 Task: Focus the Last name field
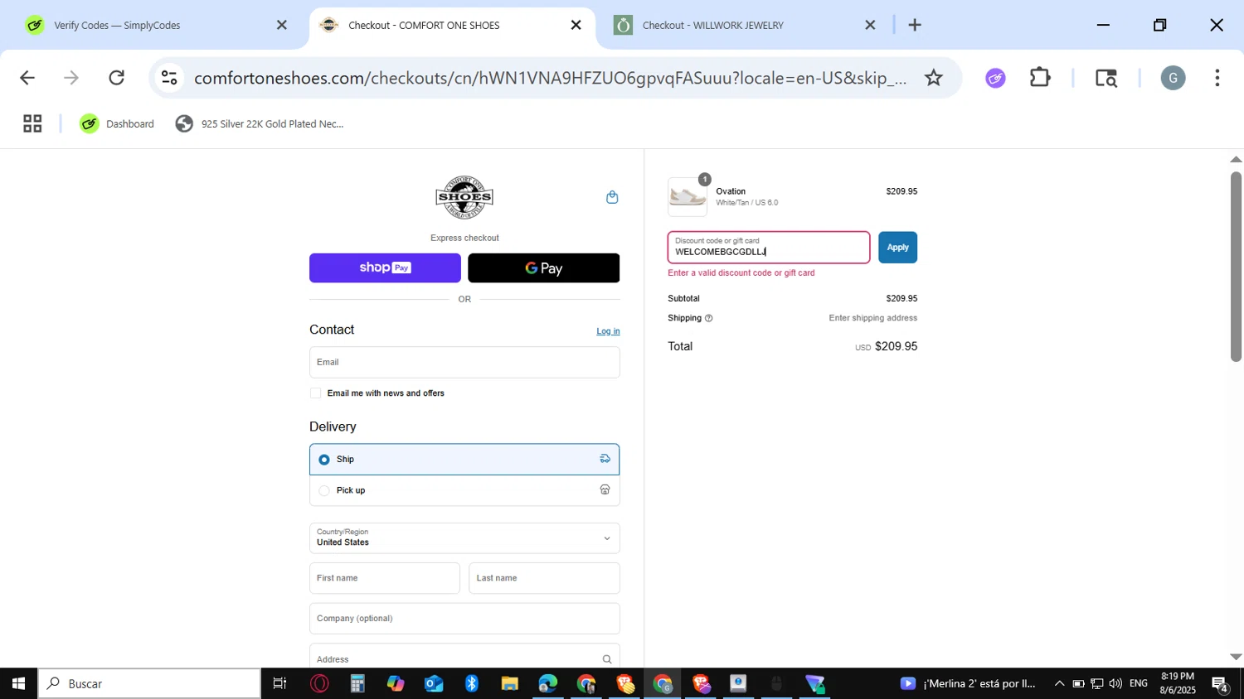(x=544, y=578)
